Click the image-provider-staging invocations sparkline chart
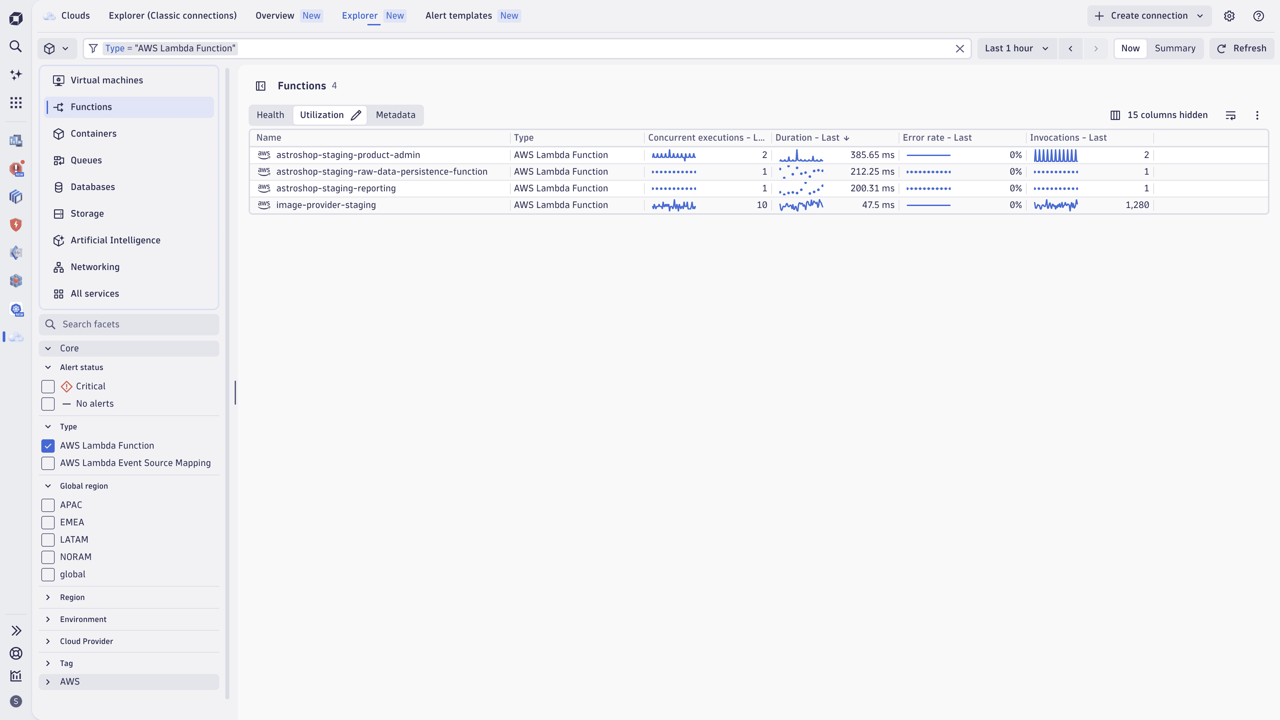 [x=1055, y=205]
